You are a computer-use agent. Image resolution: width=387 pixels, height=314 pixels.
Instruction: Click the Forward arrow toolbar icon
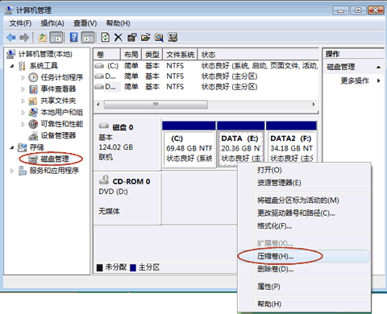[x=24, y=38]
